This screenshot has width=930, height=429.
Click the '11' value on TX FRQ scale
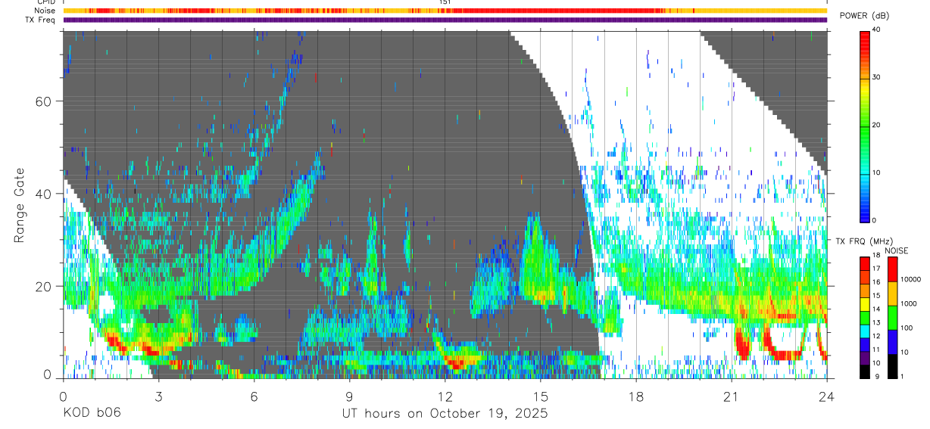(x=876, y=349)
